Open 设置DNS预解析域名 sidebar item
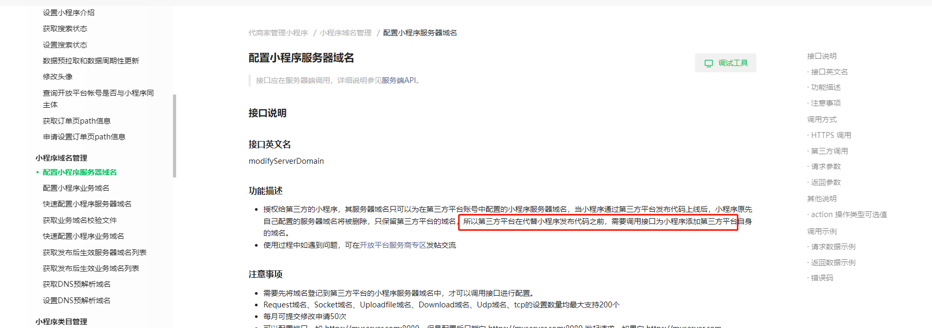932x328 pixels. [77, 301]
